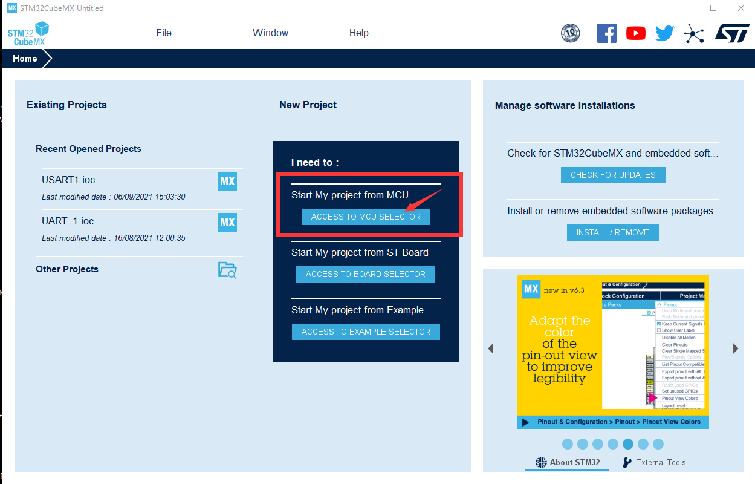
Task: Open the Twitter bird icon
Action: coord(664,33)
